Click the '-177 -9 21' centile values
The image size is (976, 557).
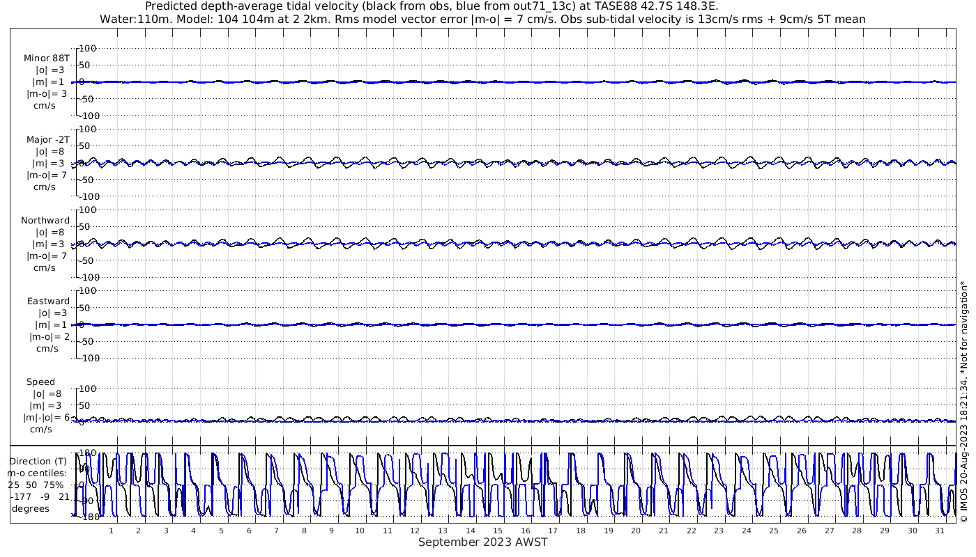pyautogui.click(x=40, y=496)
